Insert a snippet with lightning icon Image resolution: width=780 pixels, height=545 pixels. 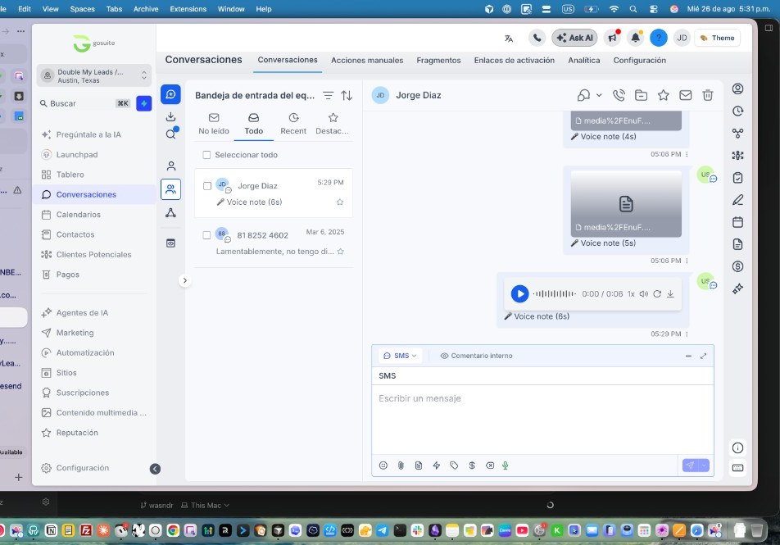tap(436, 466)
